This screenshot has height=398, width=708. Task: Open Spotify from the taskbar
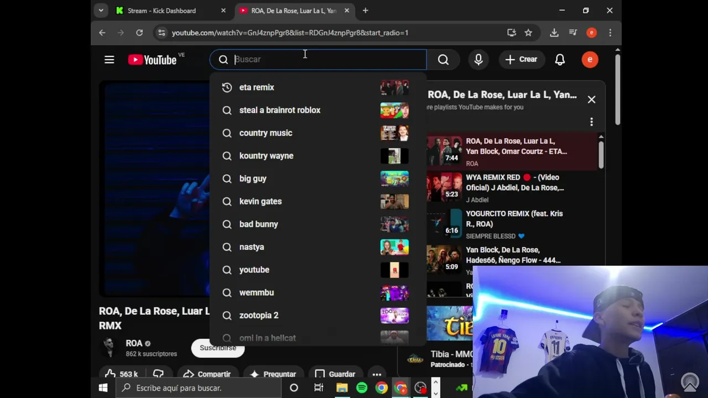tap(362, 388)
